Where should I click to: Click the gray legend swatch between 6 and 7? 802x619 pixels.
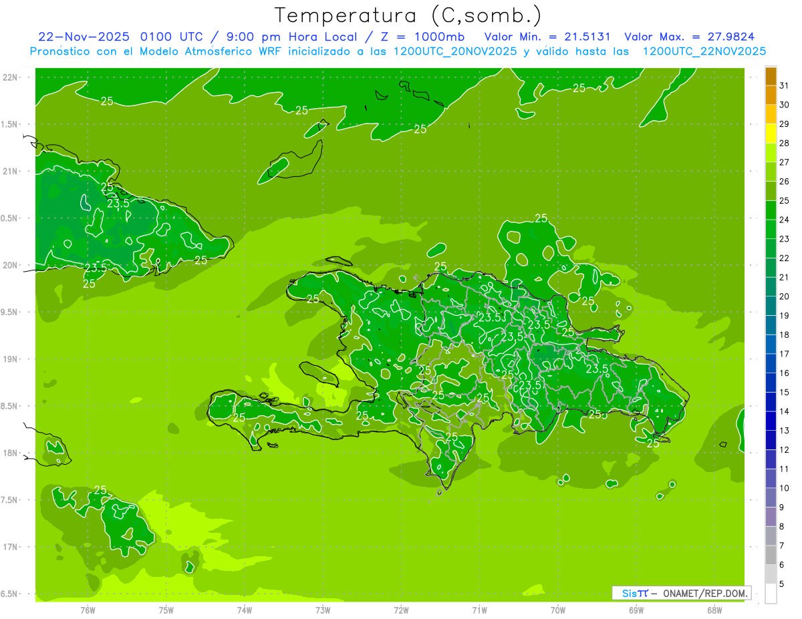[771, 555]
